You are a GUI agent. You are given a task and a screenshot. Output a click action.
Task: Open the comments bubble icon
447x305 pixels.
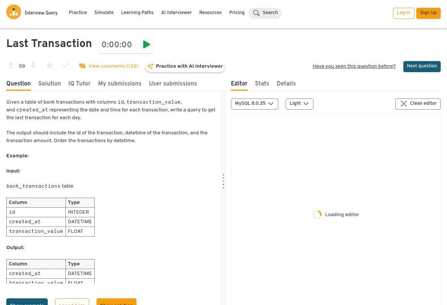pos(82,66)
